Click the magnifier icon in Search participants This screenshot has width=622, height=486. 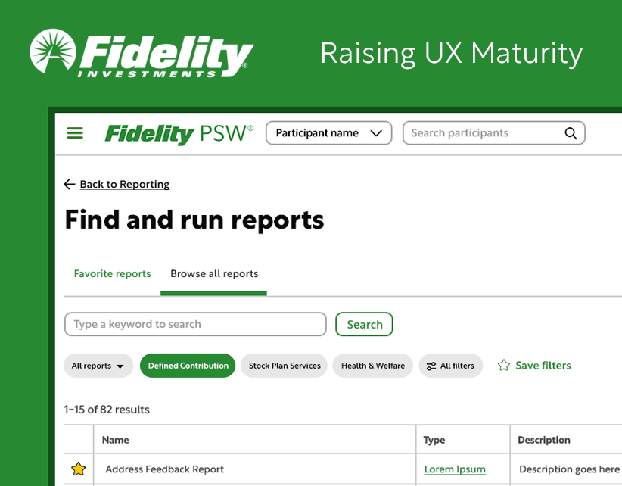pyautogui.click(x=571, y=133)
